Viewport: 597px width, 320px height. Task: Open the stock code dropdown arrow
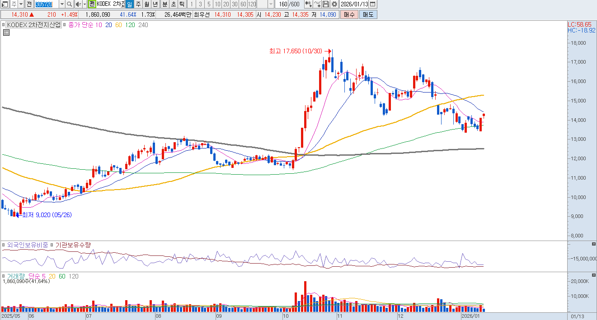pyautogui.click(x=62, y=4)
